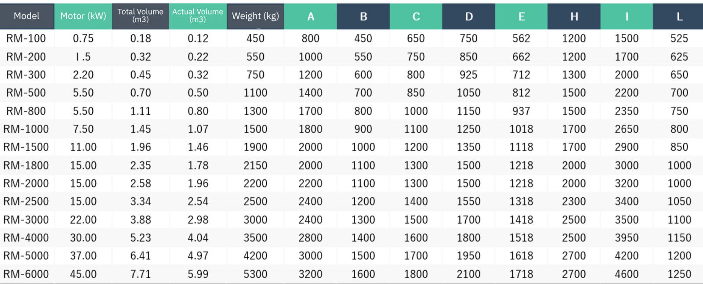Click total volume value 7.71
The image size is (703, 284).
click(x=141, y=274)
